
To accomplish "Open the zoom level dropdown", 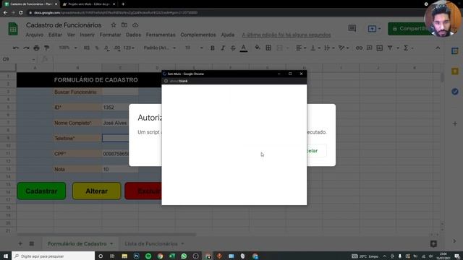I will pos(68,48).
